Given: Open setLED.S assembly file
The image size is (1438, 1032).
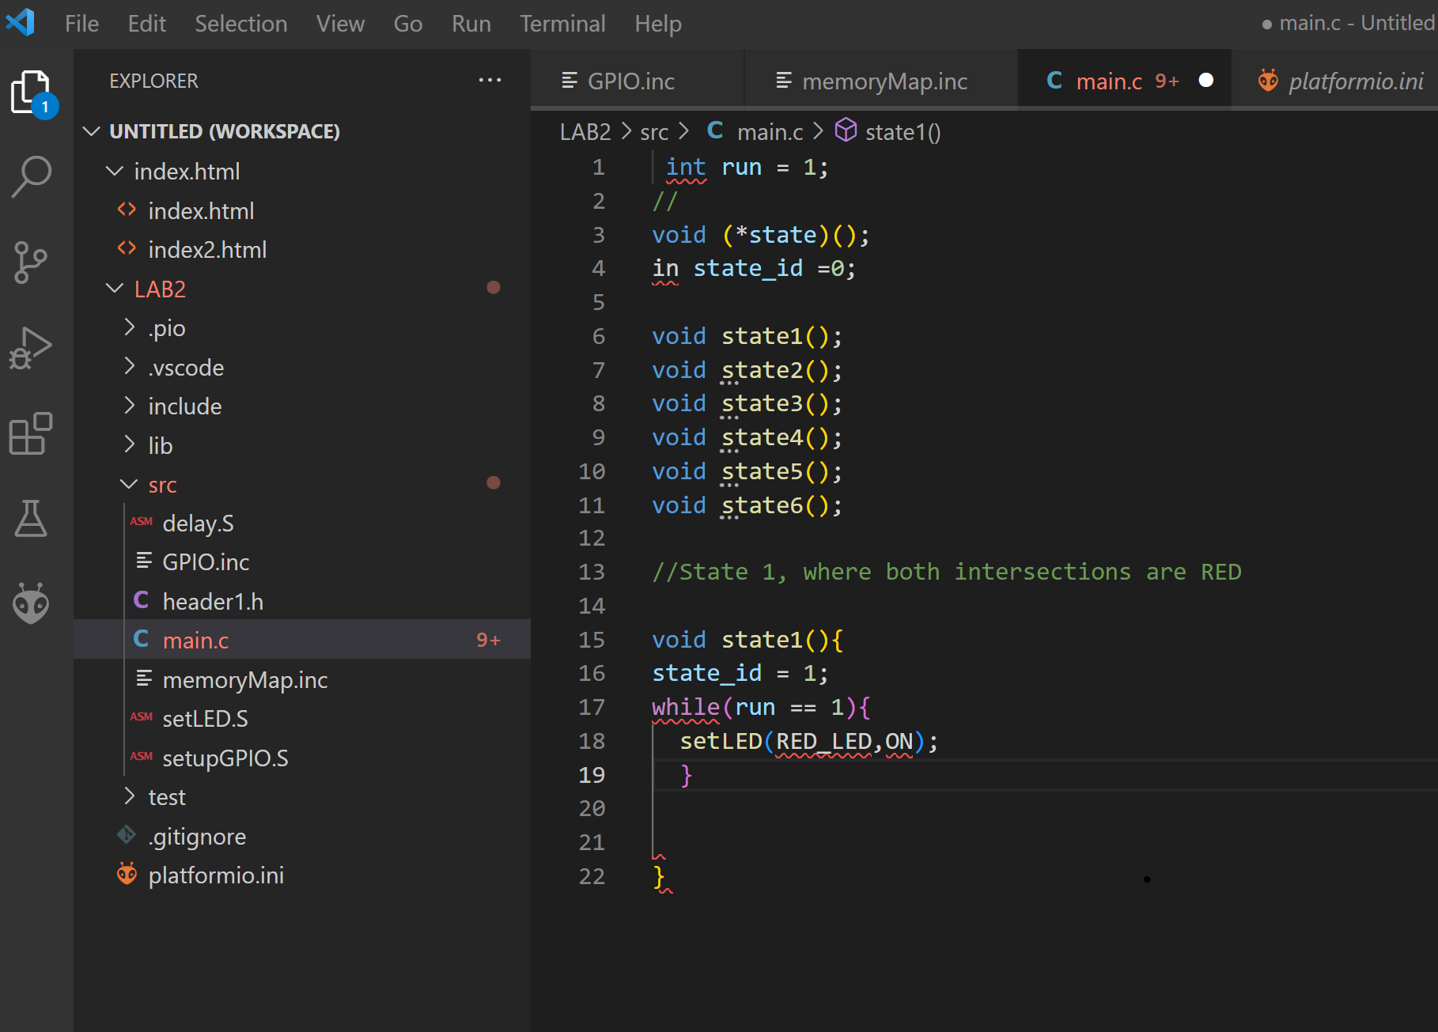Looking at the screenshot, I should pyautogui.click(x=205, y=719).
